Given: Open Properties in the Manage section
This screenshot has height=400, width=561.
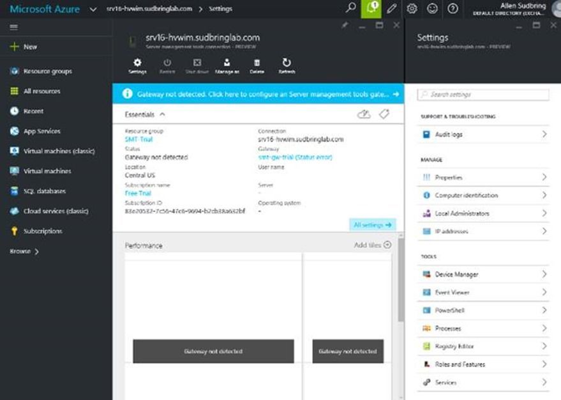Looking at the screenshot, I should coord(483,177).
